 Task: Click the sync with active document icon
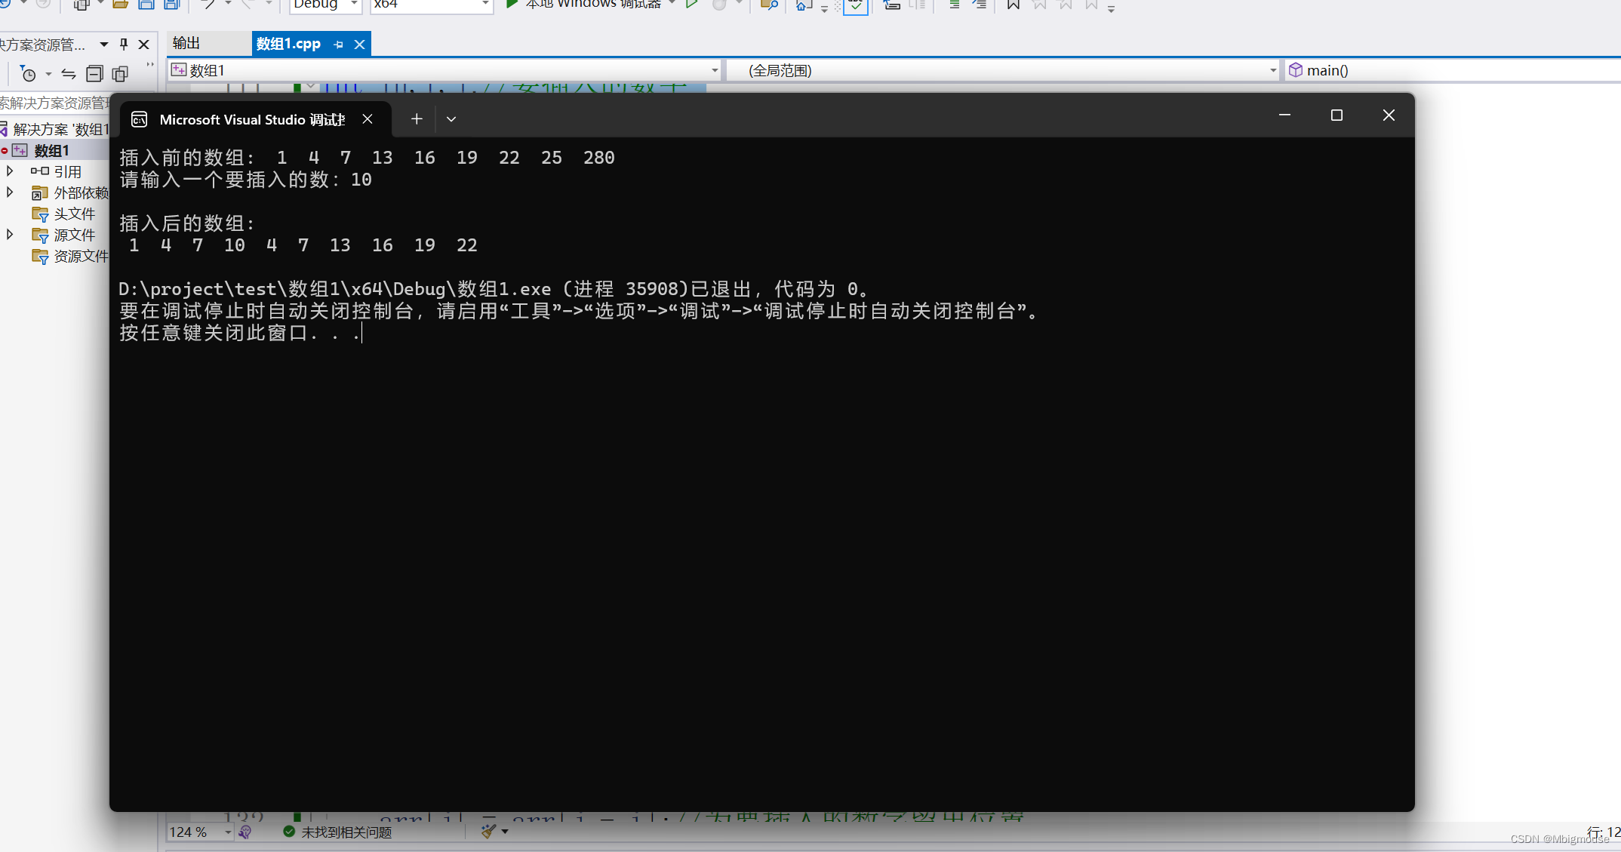click(69, 74)
